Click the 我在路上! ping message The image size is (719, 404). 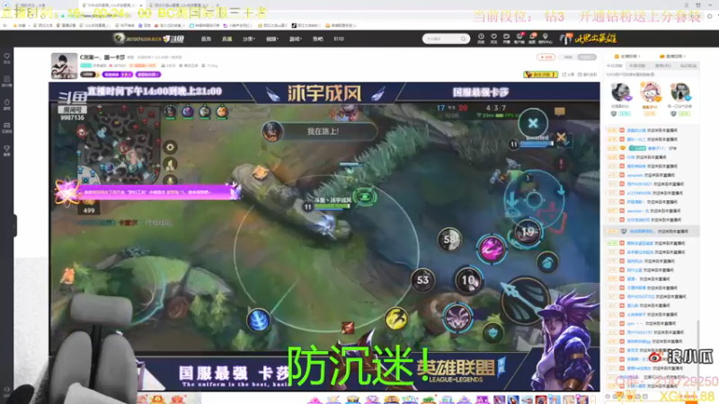click(x=324, y=131)
